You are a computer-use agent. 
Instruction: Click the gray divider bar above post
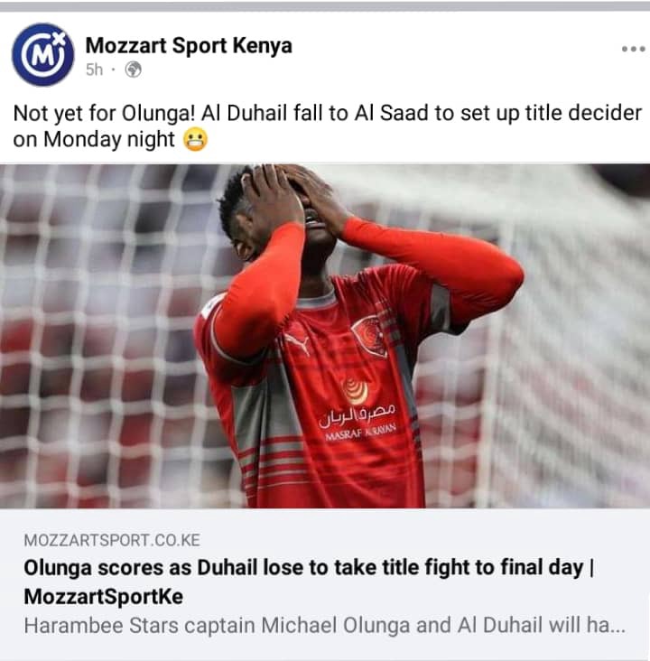tap(325, 6)
